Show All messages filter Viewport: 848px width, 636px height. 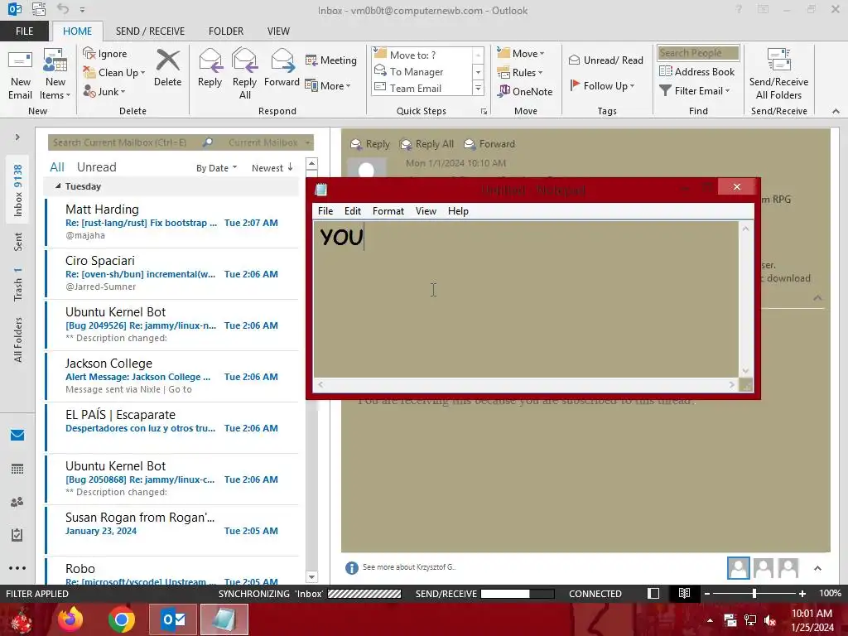(x=57, y=167)
